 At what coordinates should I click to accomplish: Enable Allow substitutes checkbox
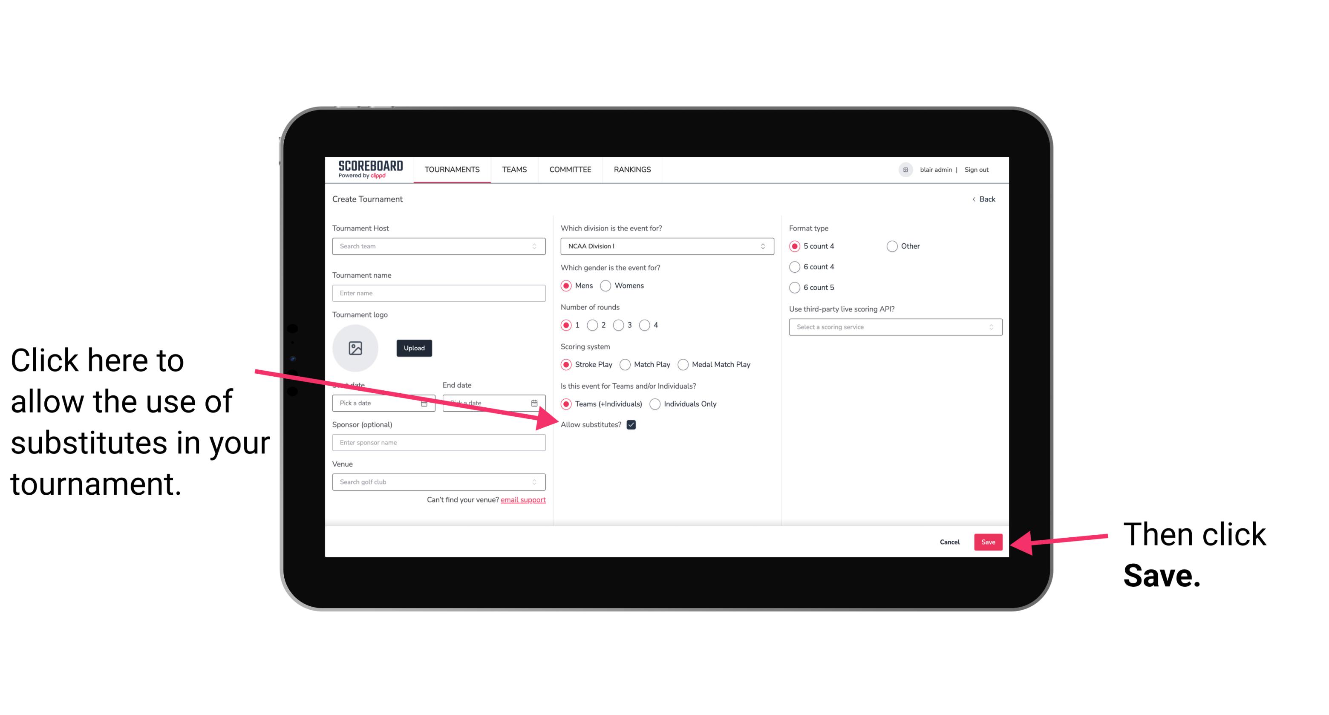pyautogui.click(x=634, y=424)
